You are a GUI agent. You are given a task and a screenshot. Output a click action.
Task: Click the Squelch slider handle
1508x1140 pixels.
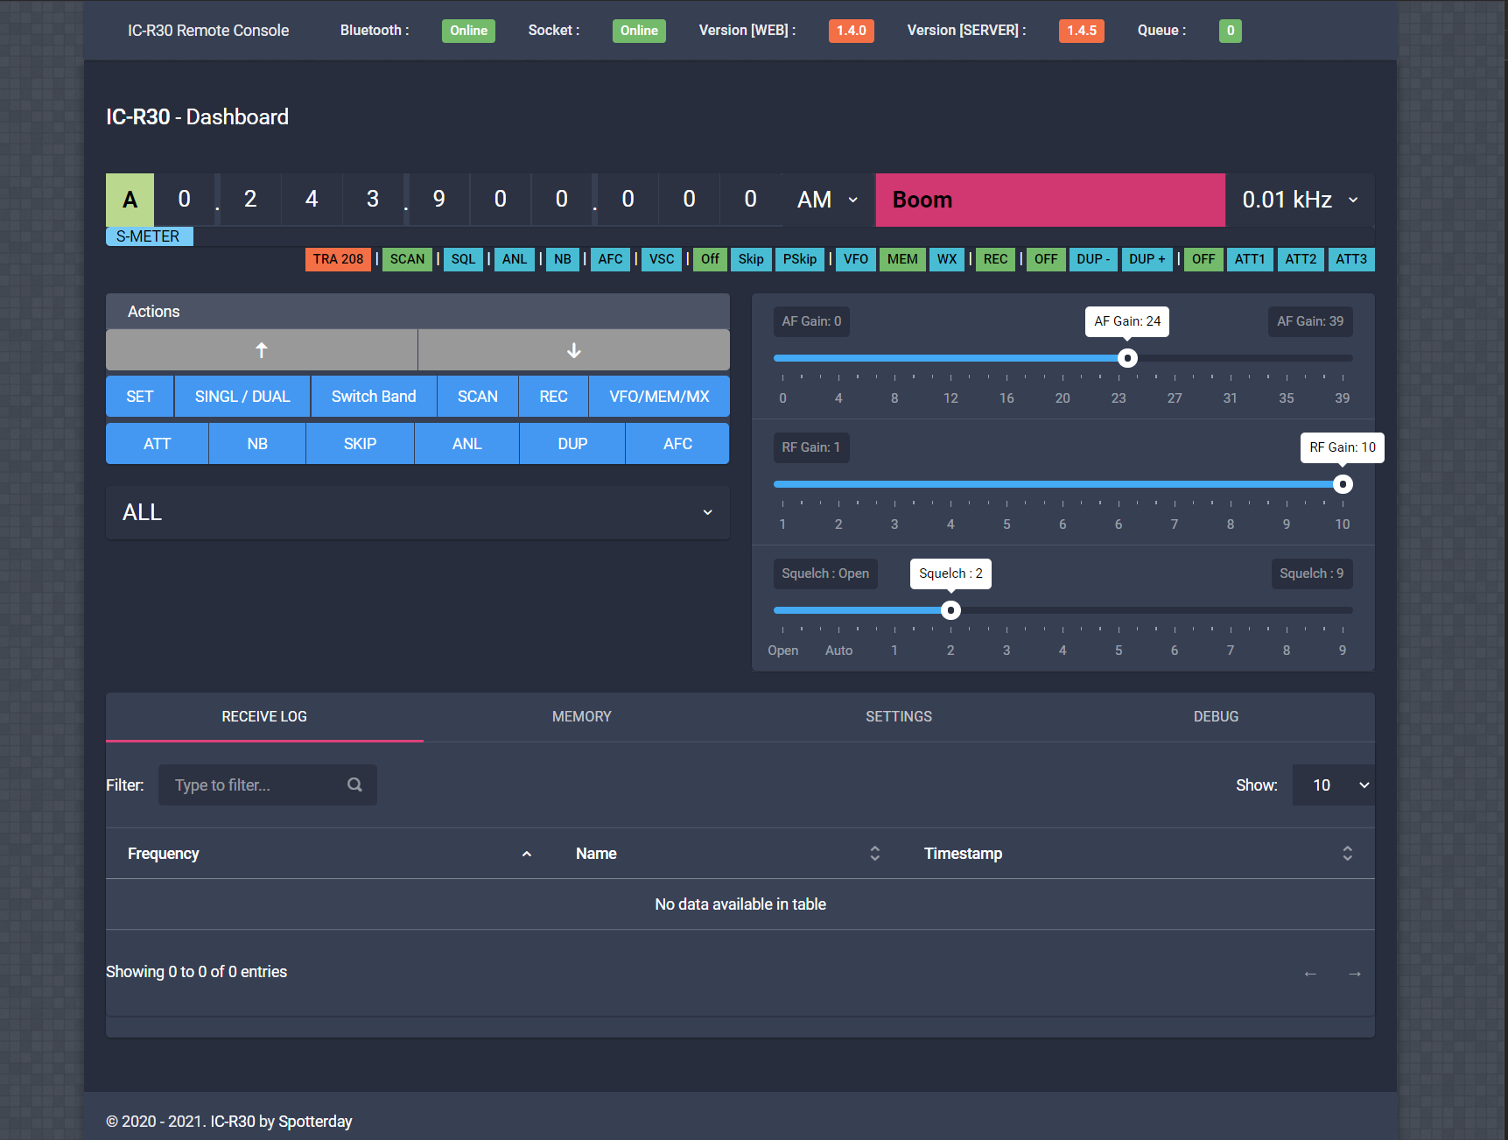950,609
